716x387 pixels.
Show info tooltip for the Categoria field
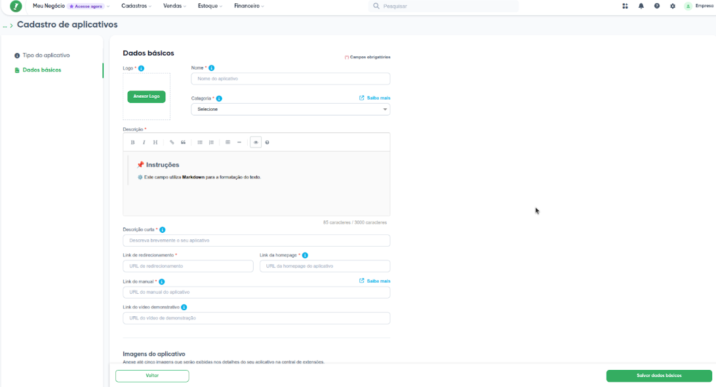pyautogui.click(x=219, y=98)
